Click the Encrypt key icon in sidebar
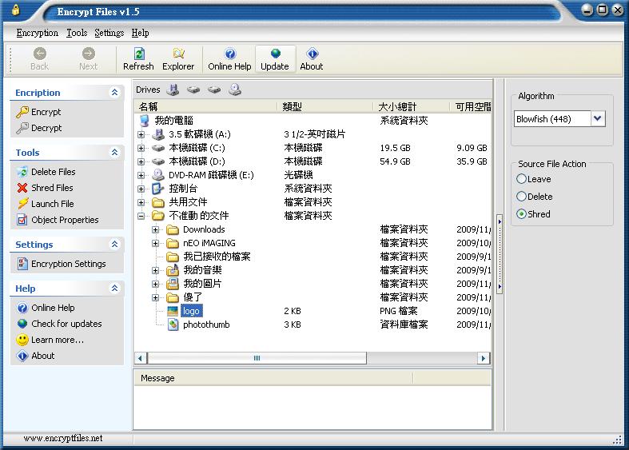The image size is (629, 450). tap(22, 112)
